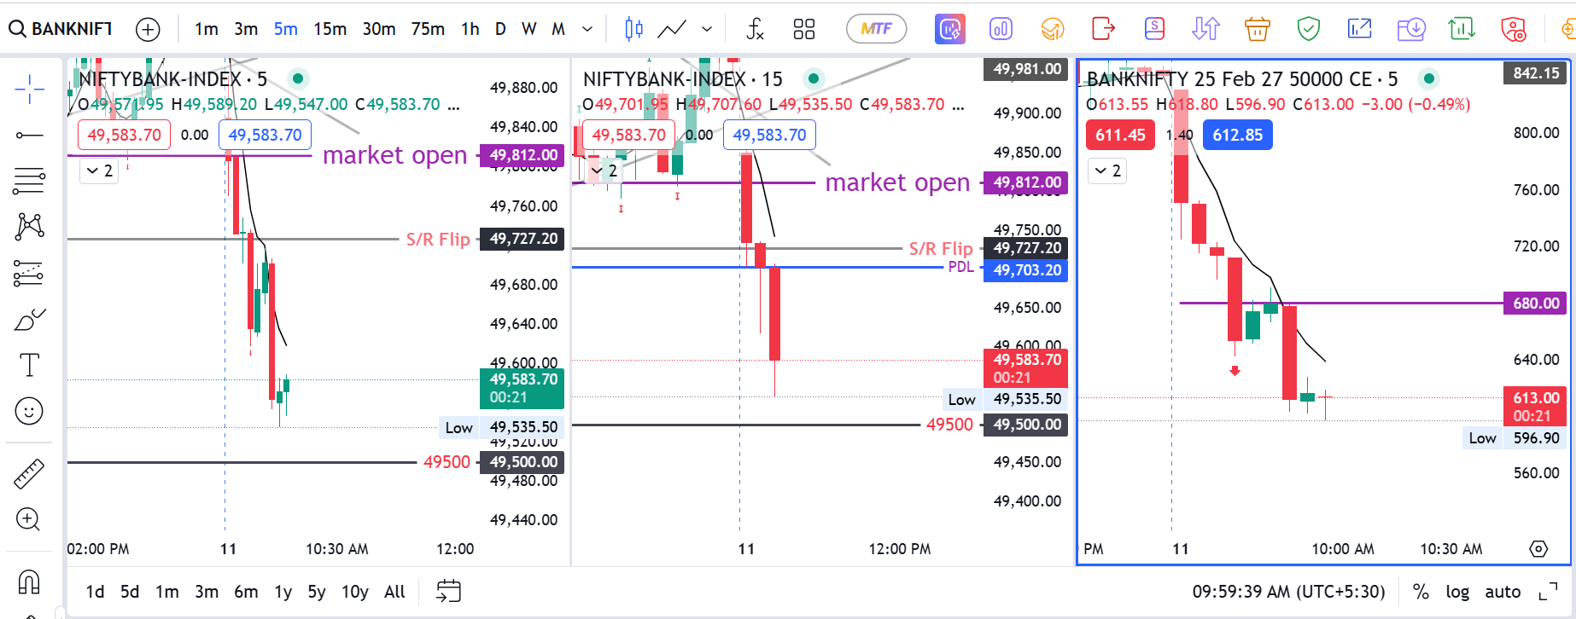Open go to date calendar

point(448,591)
